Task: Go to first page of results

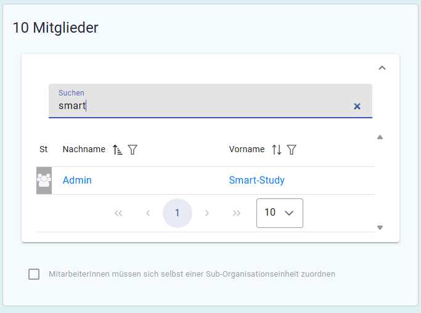Action: (x=118, y=213)
